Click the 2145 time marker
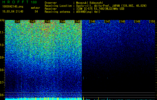The height and width of the screenshot is (100, 157). tap(77, 21)
